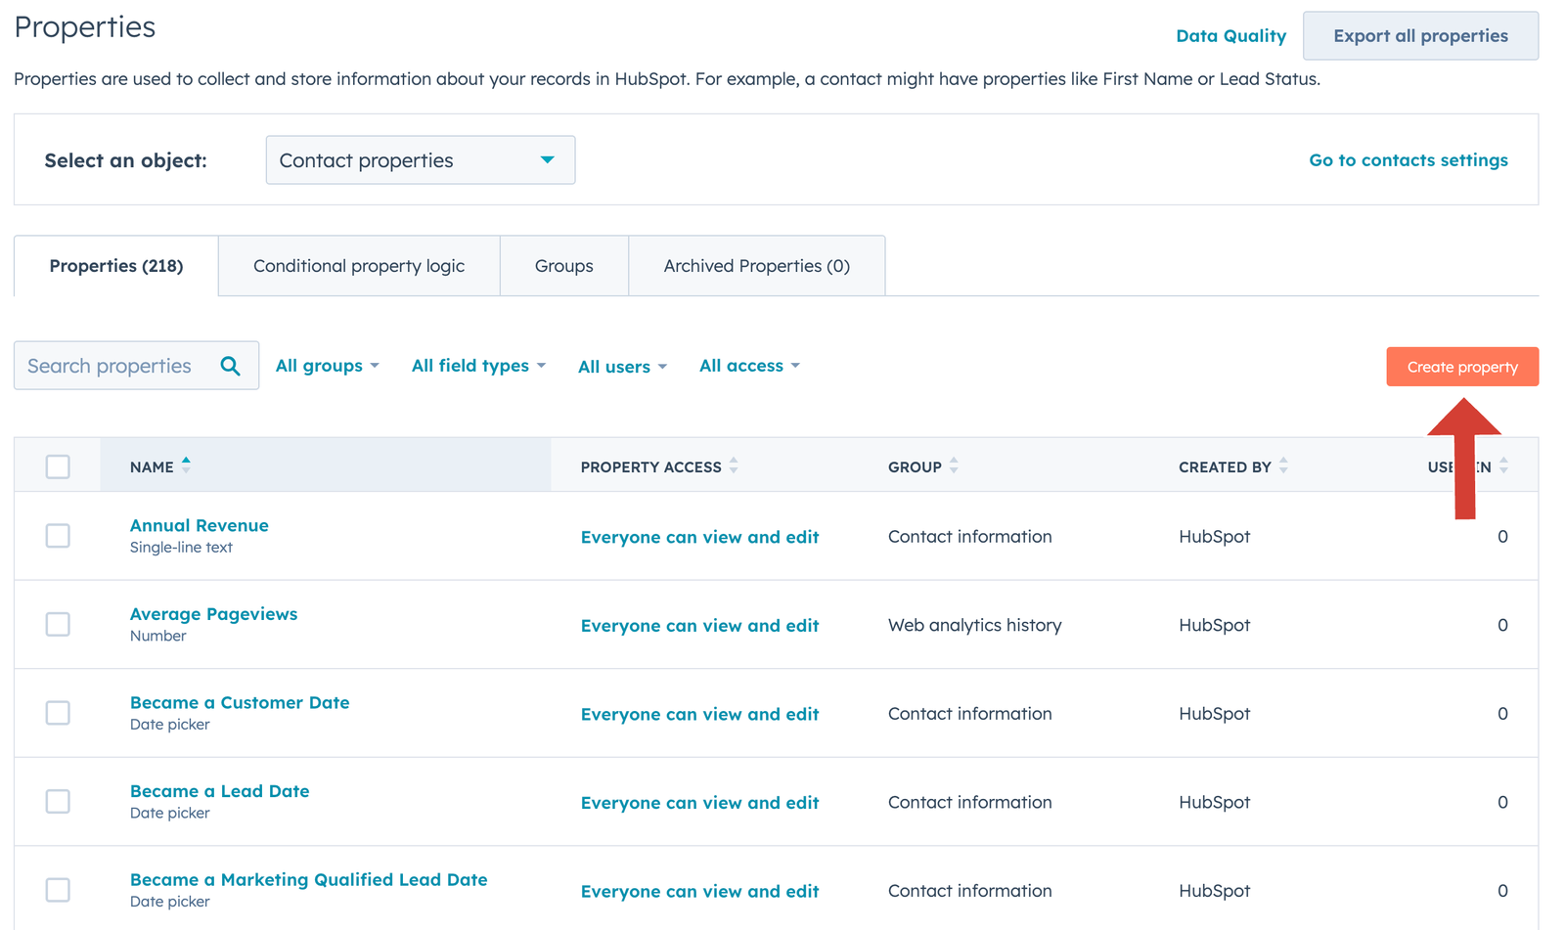Open the All field types dropdown
Screen dimensions: 1565x930
[x=477, y=365]
